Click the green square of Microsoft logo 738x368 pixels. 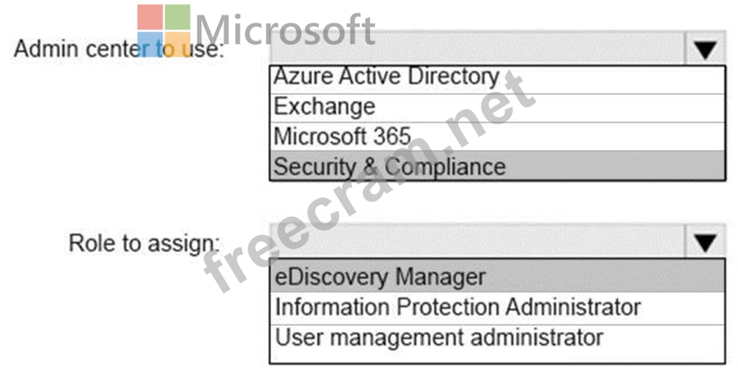(x=178, y=18)
